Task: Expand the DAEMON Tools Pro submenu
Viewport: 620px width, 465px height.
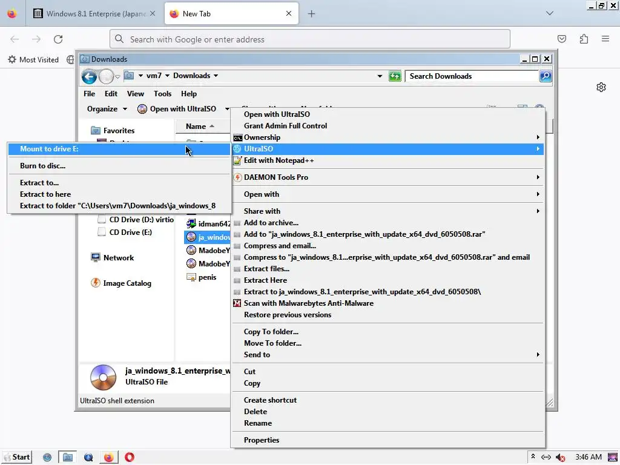Action: 389,177
